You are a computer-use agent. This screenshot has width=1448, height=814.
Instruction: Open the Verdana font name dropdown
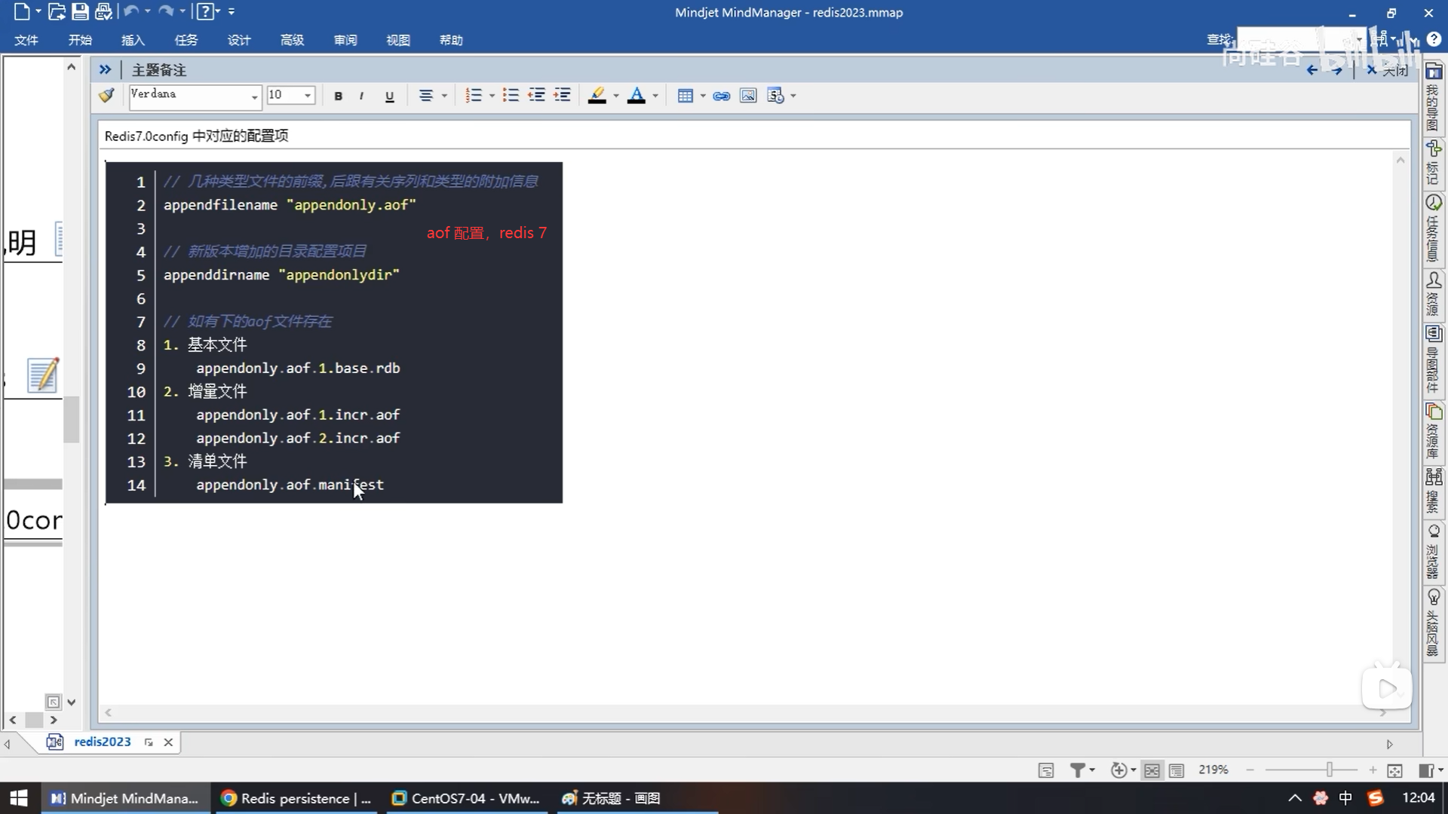(254, 96)
